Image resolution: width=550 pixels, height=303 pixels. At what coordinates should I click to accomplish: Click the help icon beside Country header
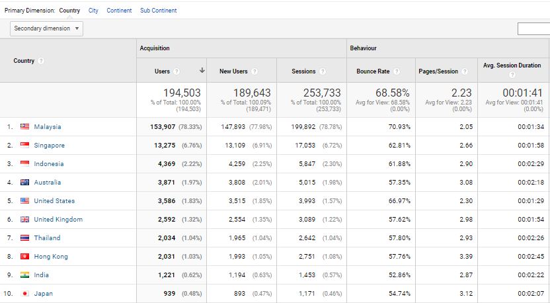41,61
